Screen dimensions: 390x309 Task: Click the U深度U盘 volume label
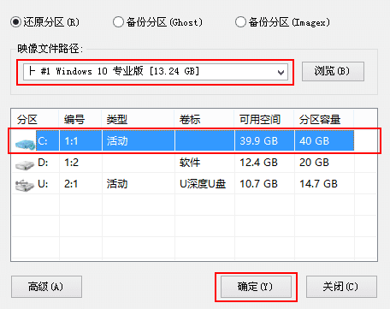click(x=203, y=184)
